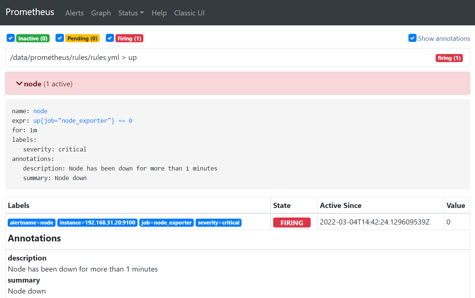475x298 pixels.
Task: Click the for: 1m line
Action: click(x=25, y=130)
